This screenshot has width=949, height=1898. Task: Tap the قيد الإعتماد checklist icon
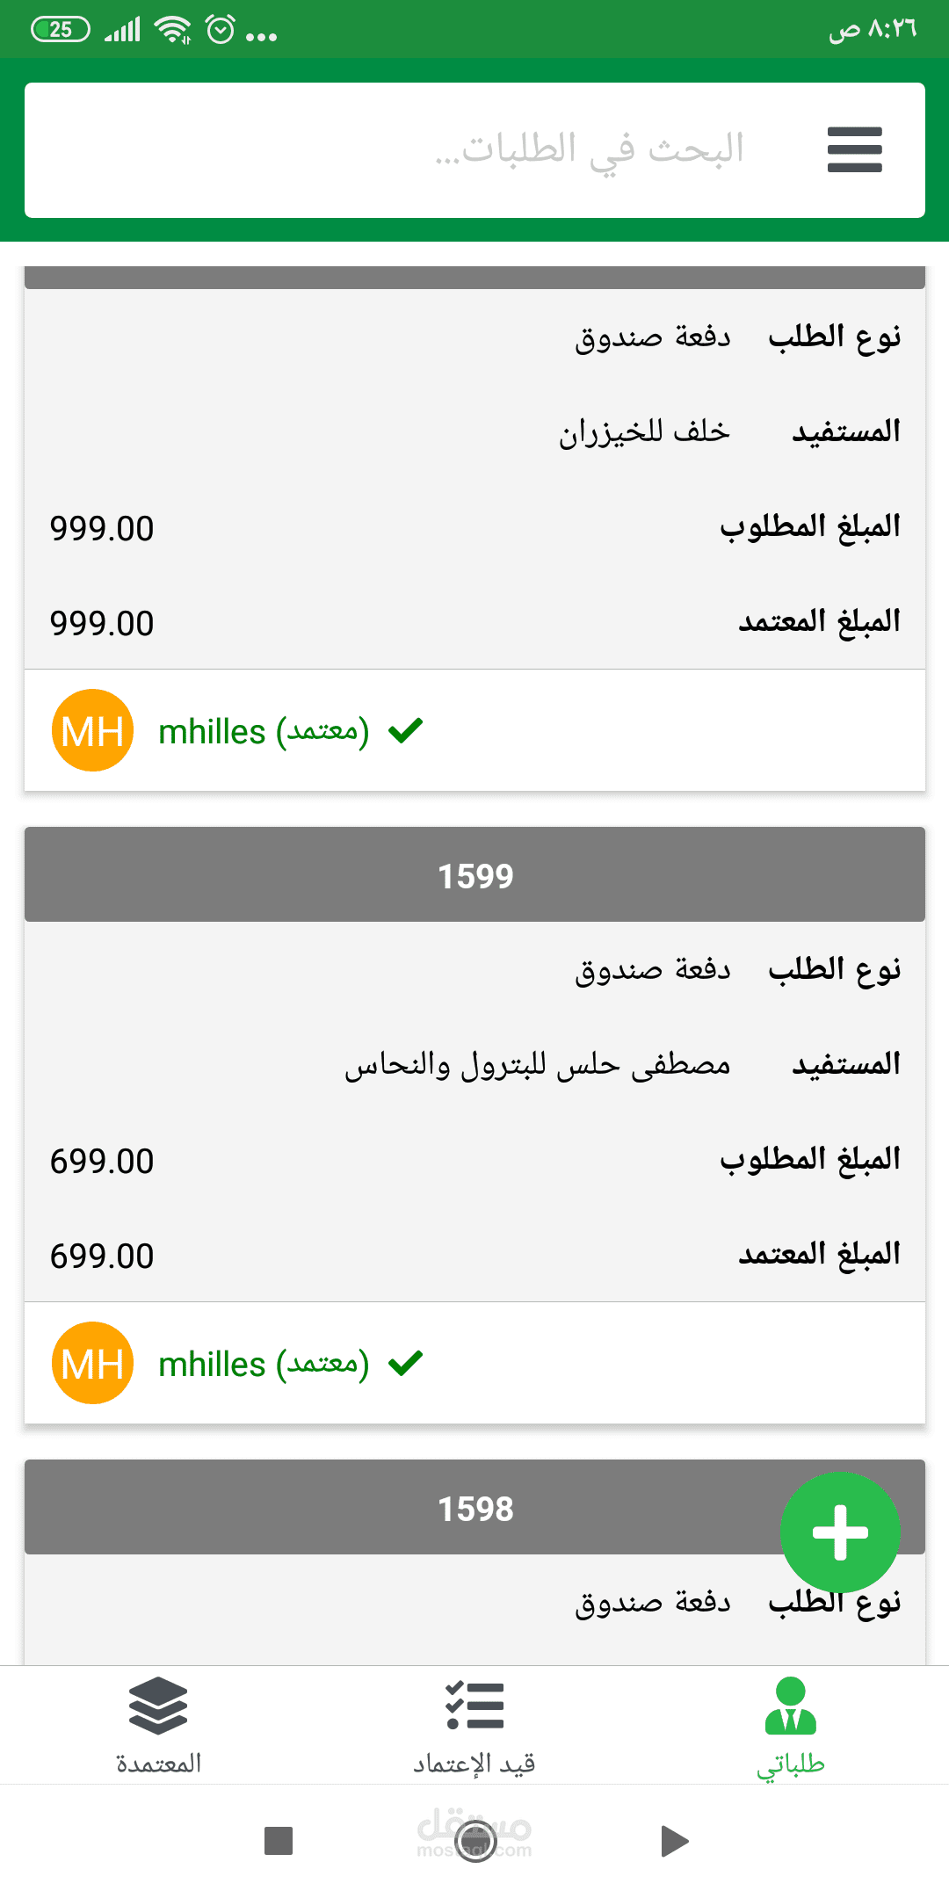coord(474,1706)
